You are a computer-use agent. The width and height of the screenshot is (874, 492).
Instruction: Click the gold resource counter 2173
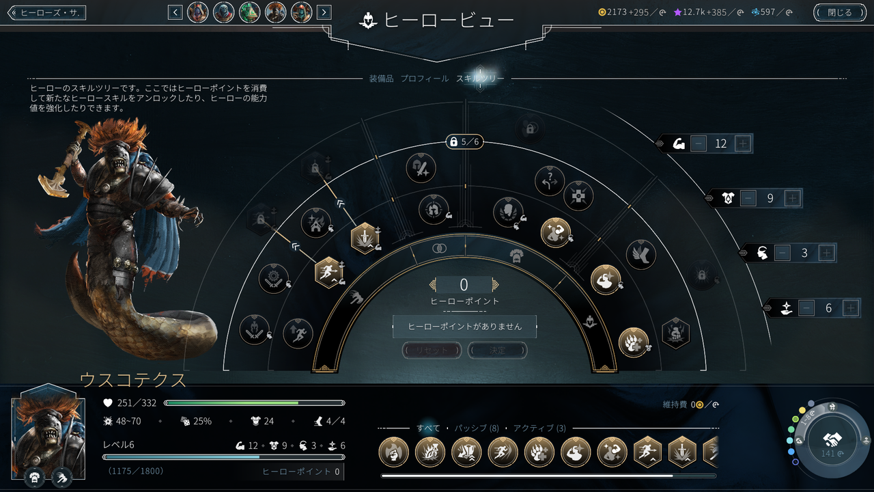(x=632, y=12)
